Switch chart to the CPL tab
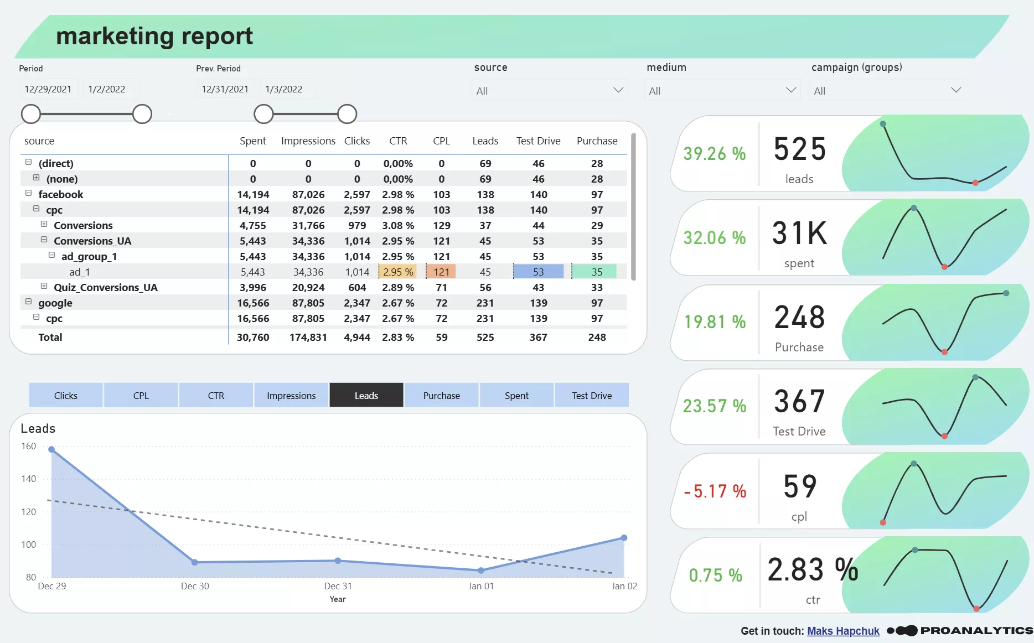The image size is (1034, 643). coord(141,395)
